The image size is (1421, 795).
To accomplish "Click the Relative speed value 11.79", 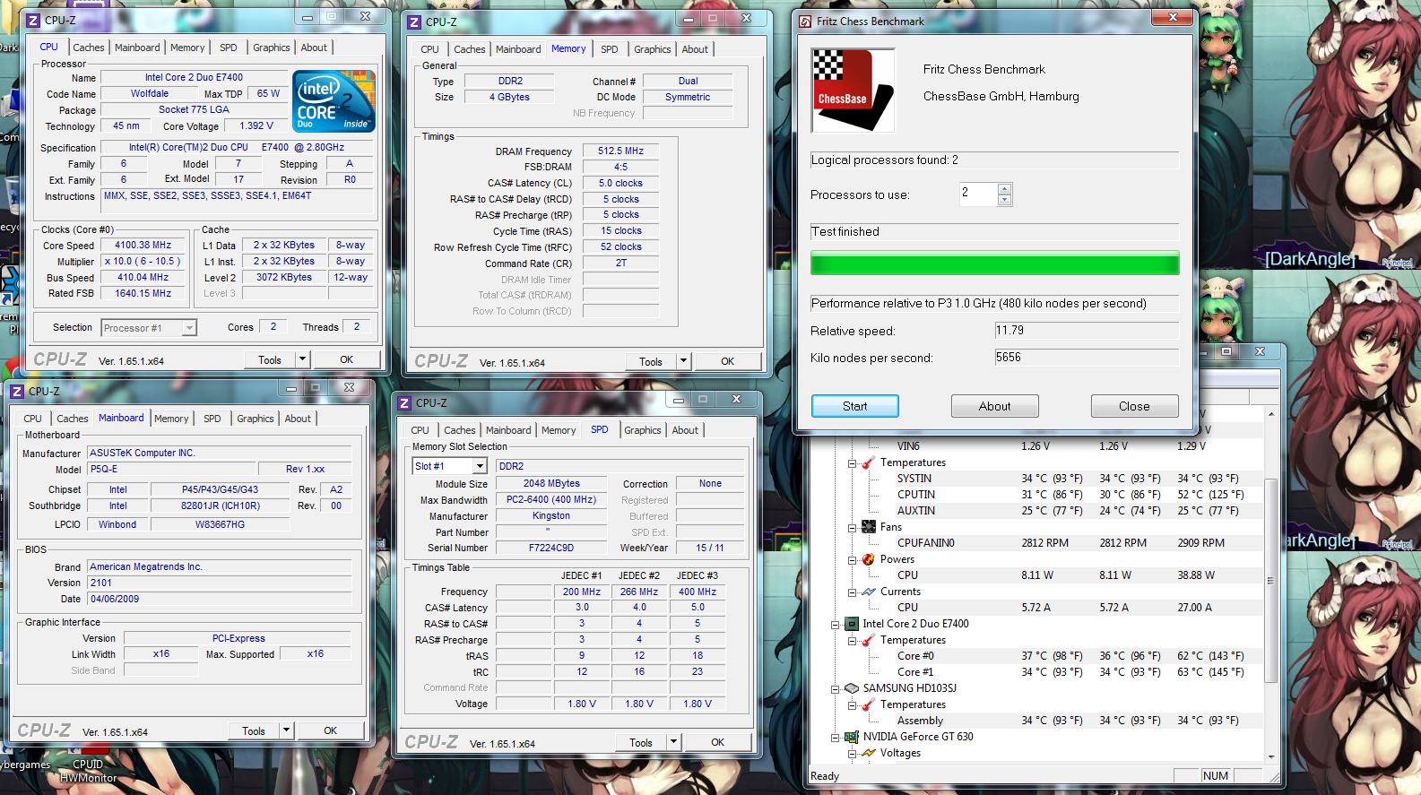I will (x=1087, y=331).
